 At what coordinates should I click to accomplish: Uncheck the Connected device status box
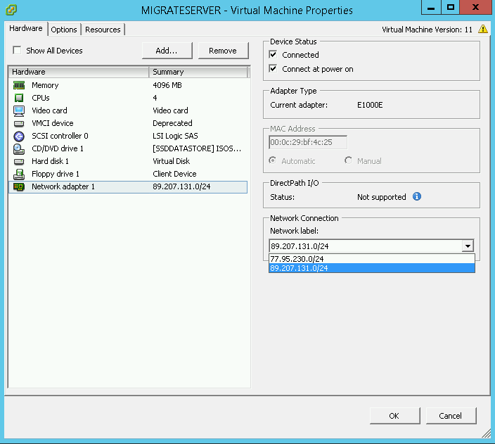(274, 55)
